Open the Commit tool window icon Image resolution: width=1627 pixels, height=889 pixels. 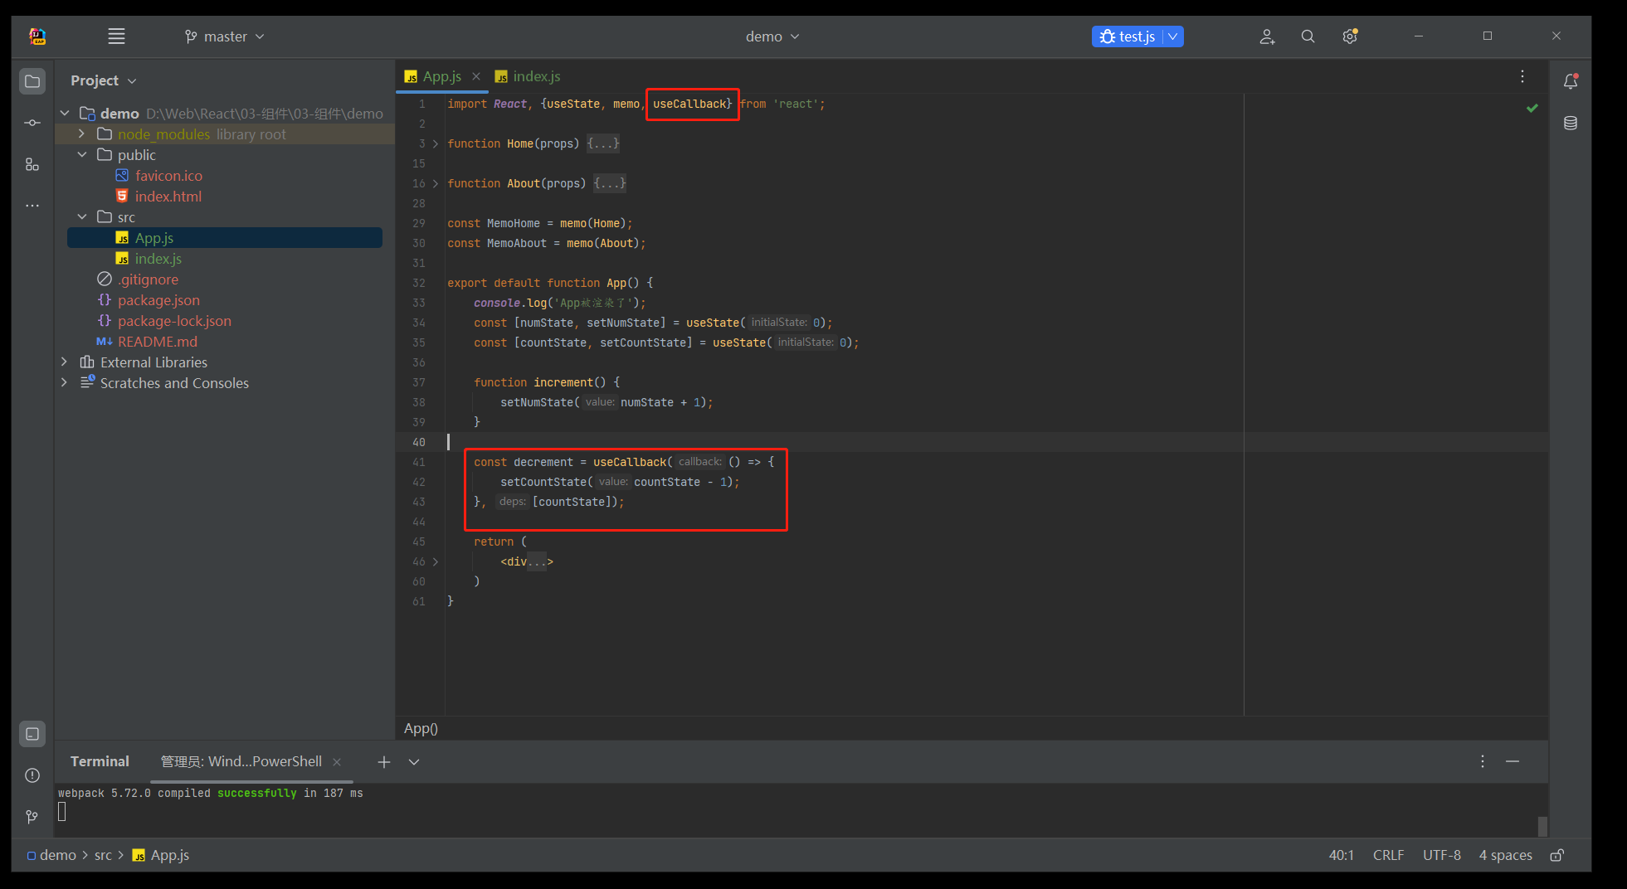point(32,123)
